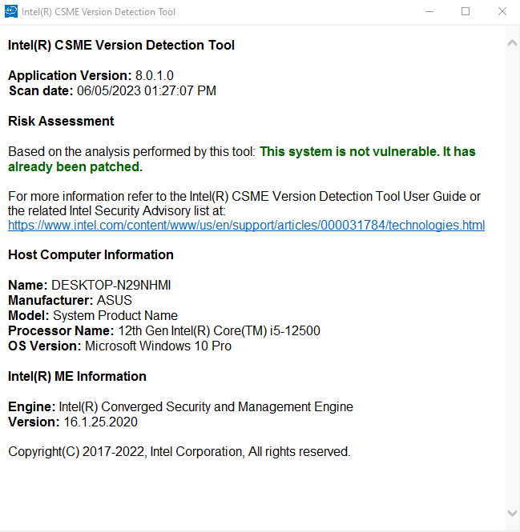The height and width of the screenshot is (532, 520).
Task: Click the scrollbar down arrow
Action: coord(512,513)
